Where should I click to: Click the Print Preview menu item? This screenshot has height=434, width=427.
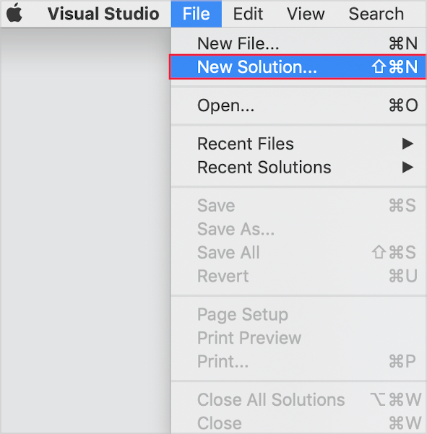(x=298, y=338)
